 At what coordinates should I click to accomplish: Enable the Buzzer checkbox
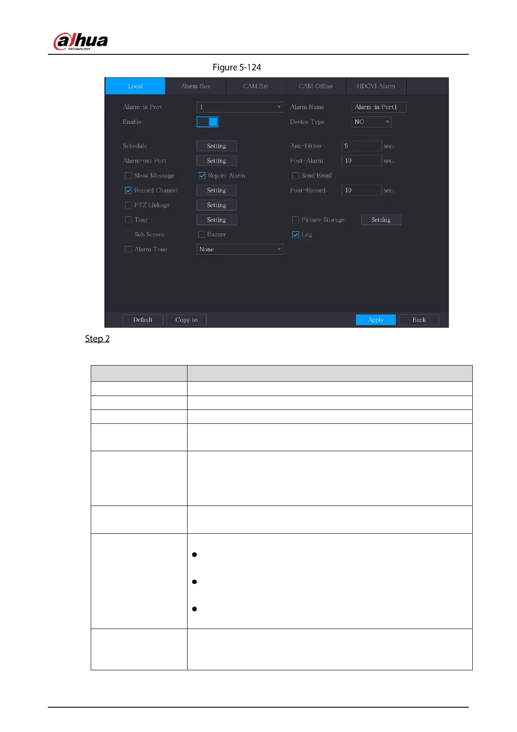coord(202,234)
